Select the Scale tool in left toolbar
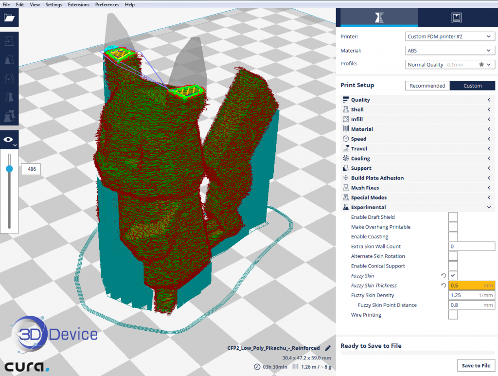The height and width of the screenshot is (376, 498). (x=9, y=60)
